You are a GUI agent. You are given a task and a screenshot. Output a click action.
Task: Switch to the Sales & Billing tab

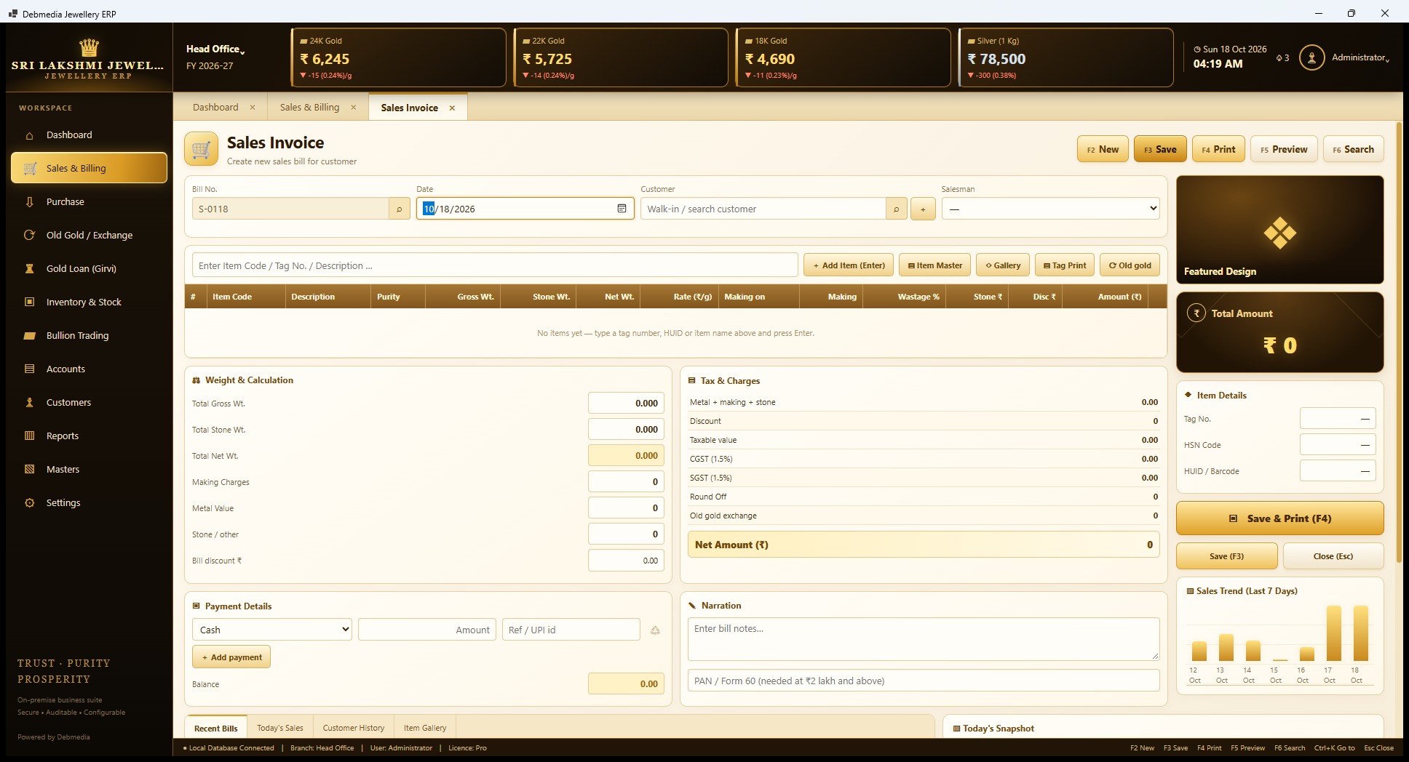tap(310, 108)
